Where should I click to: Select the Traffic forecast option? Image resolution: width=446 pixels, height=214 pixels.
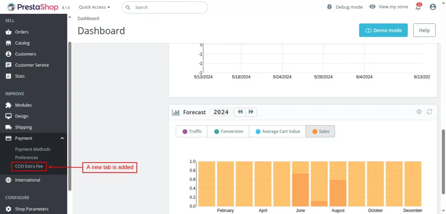pyautogui.click(x=192, y=131)
